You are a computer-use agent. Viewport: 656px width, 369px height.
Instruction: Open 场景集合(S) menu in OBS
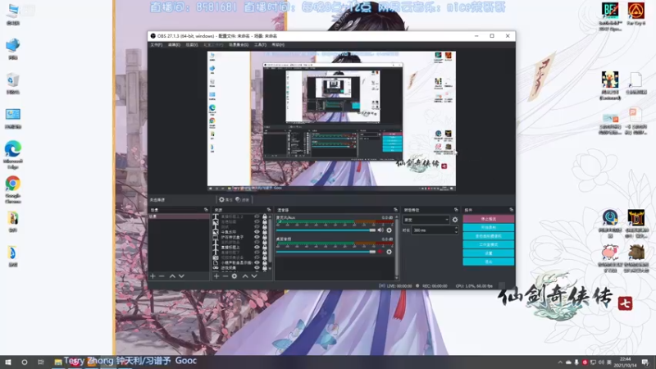coord(239,45)
